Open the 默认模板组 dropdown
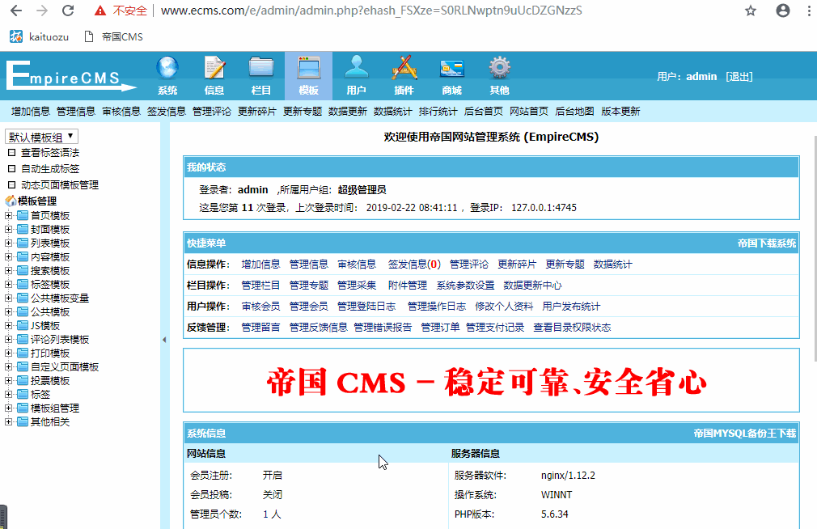 coord(40,137)
